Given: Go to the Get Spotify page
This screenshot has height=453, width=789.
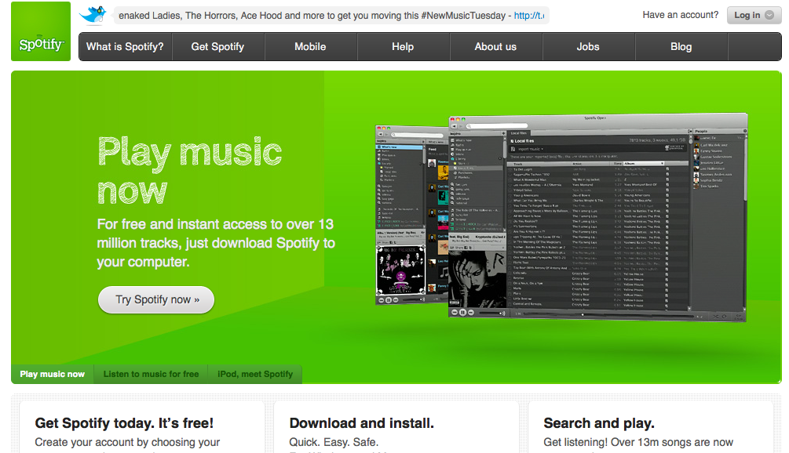Looking at the screenshot, I should pos(218,47).
